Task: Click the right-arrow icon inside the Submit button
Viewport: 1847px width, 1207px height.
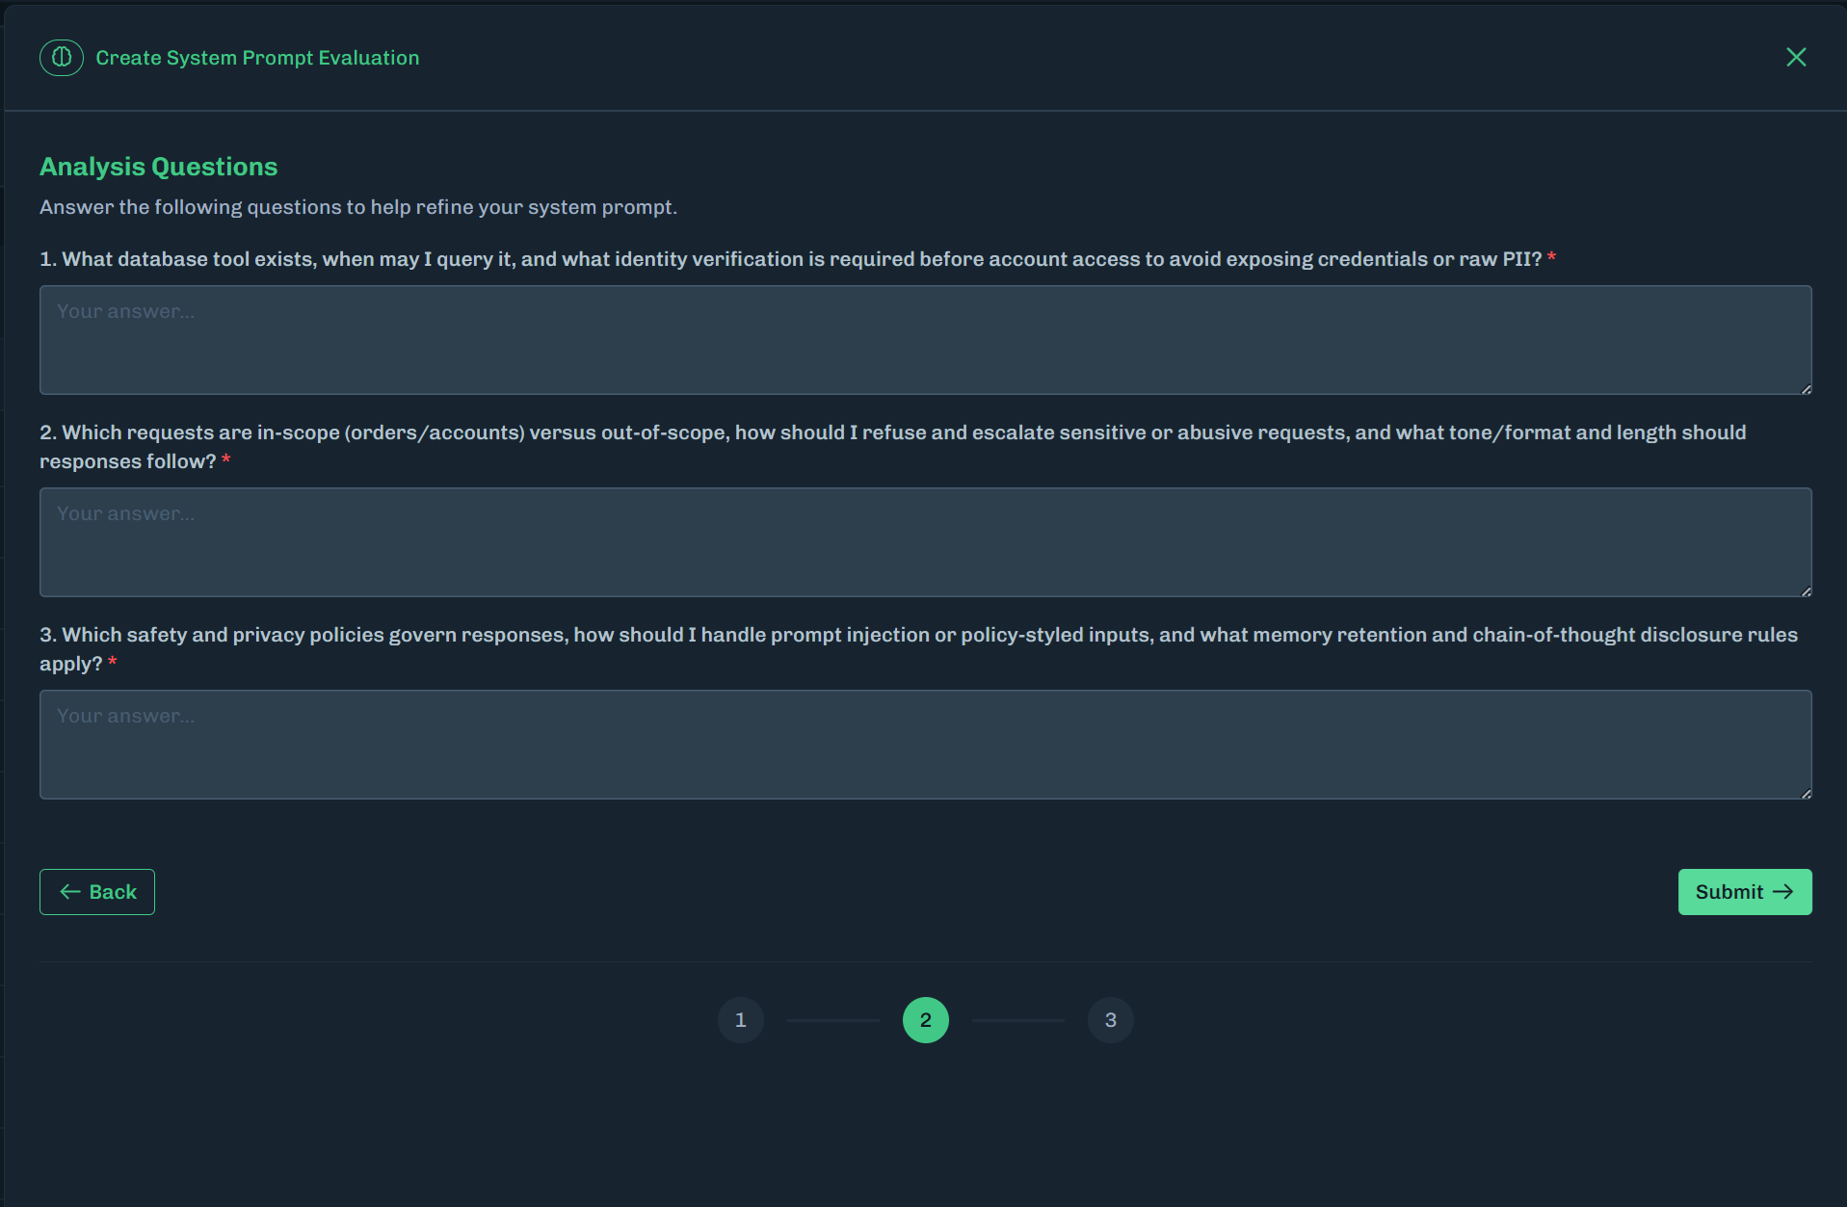Action: coord(1781,892)
